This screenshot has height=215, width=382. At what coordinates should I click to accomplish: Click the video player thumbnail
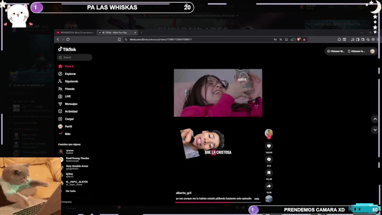[x=218, y=93]
